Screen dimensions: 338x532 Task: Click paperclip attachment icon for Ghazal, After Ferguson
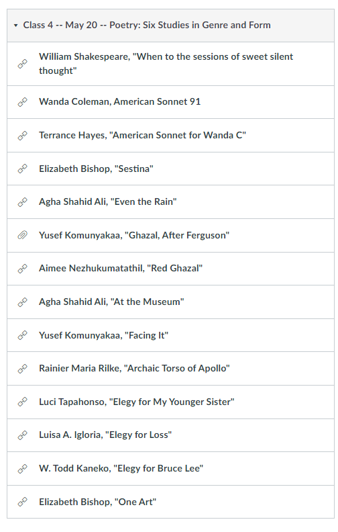(x=22, y=235)
